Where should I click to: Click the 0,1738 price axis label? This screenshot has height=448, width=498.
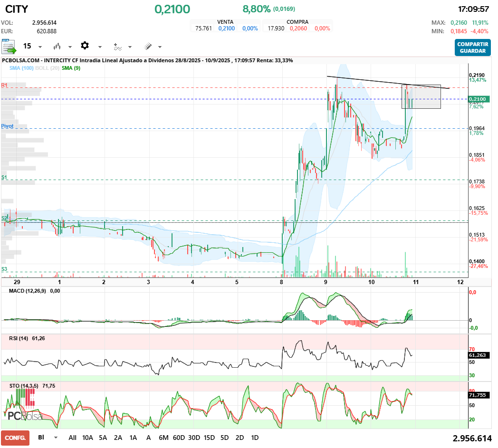click(x=477, y=181)
